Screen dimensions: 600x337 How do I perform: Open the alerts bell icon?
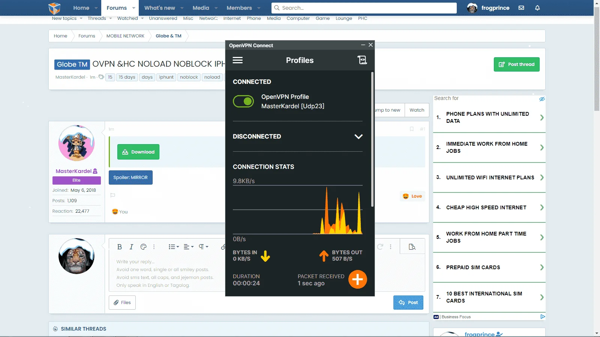(537, 8)
